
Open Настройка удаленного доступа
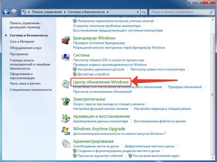pyautogui.click(x=101, y=69)
